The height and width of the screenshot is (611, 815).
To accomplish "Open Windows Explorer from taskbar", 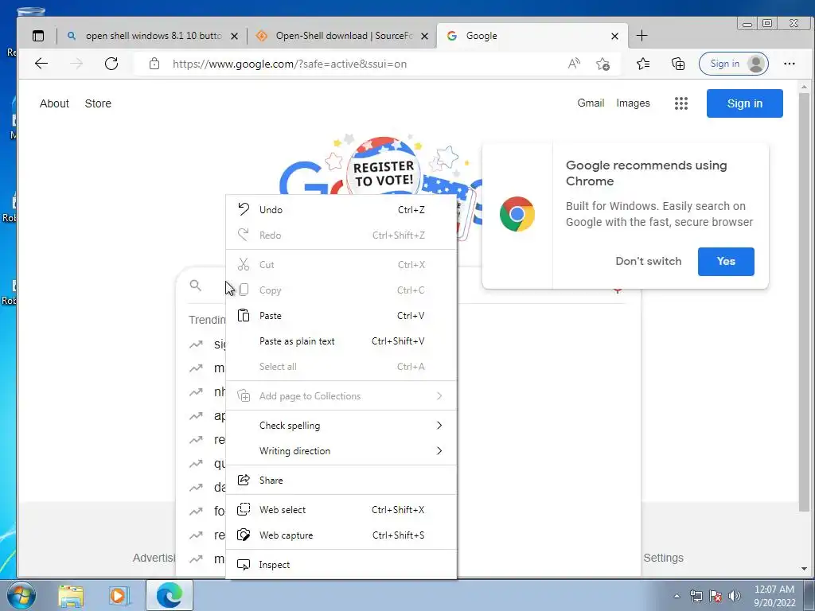I will tap(71, 595).
